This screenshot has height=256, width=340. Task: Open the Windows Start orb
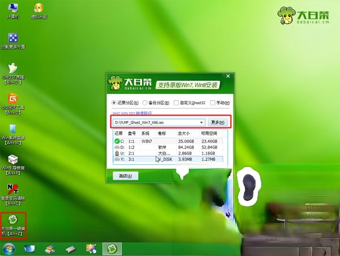point(9,249)
